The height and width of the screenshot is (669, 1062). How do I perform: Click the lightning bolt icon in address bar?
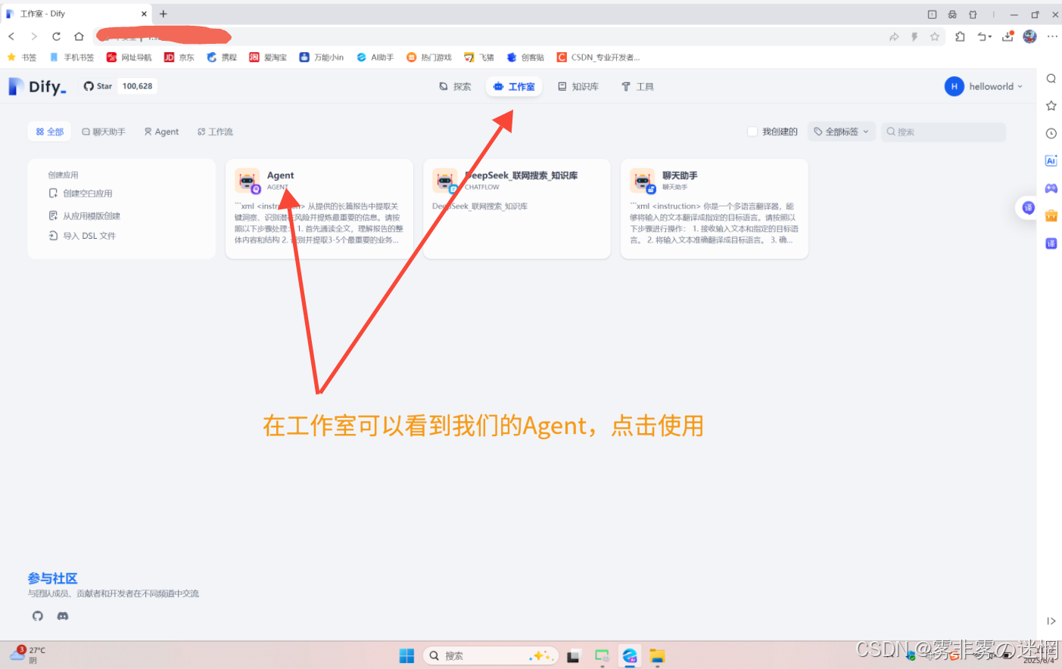pyautogui.click(x=914, y=36)
